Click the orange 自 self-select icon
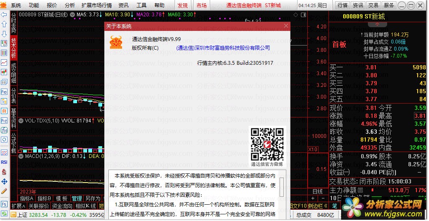 tap(4, 111)
